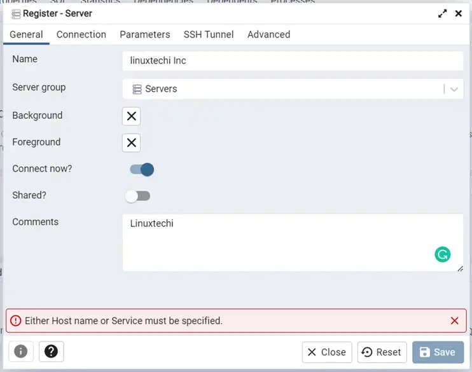Maximize the Register Server dialog
The width and height of the screenshot is (472, 372).
click(x=442, y=13)
